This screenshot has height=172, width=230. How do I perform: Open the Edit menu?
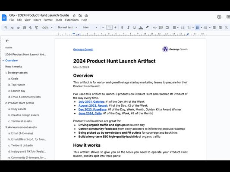(x=19, y=20)
